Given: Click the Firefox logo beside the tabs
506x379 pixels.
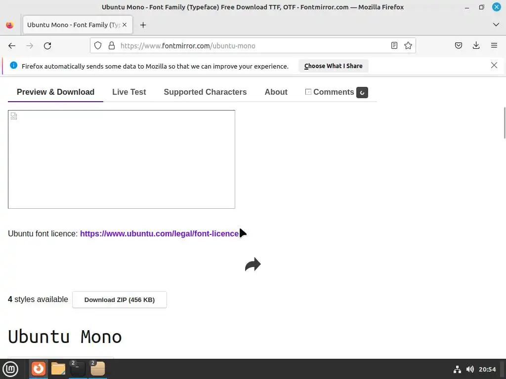Looking at the screenshot, I should (x=10, y=25).
